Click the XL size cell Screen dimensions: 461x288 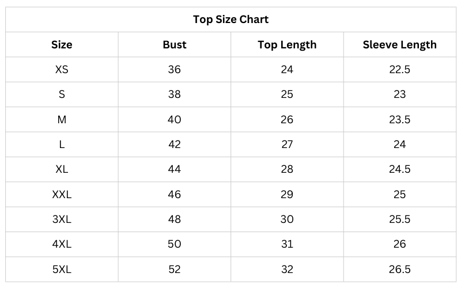(x=62, y=169)
